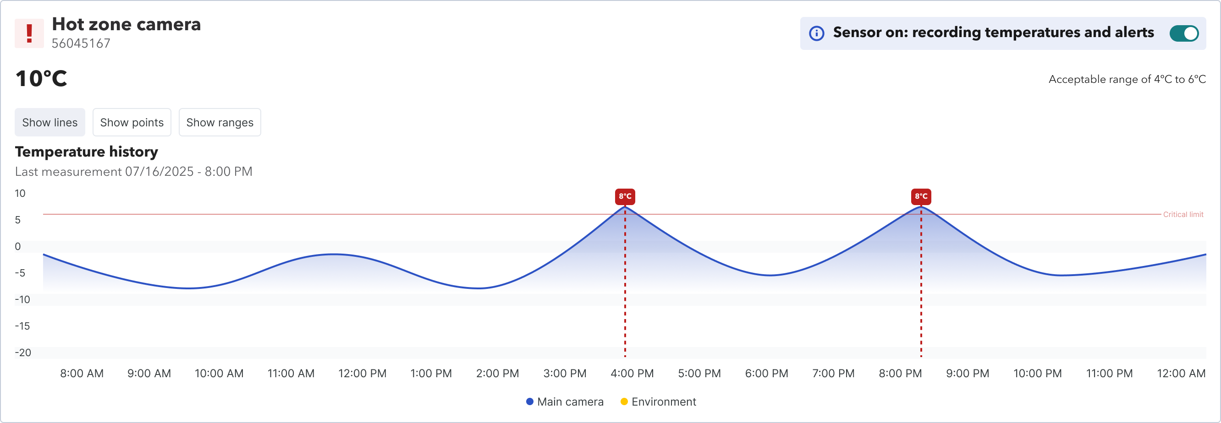Click the Critical limit line label
The height and width of the screenshot is (423, 1221).
(1183, 215)
